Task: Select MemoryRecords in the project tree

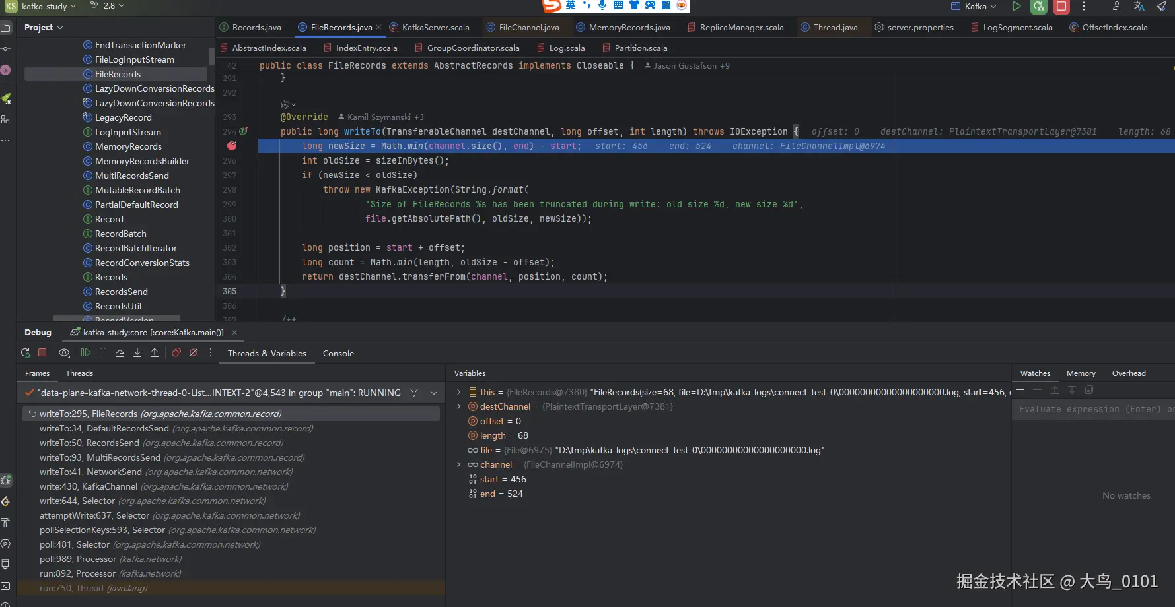Action: pyautogui.click(x=128, y=146)
